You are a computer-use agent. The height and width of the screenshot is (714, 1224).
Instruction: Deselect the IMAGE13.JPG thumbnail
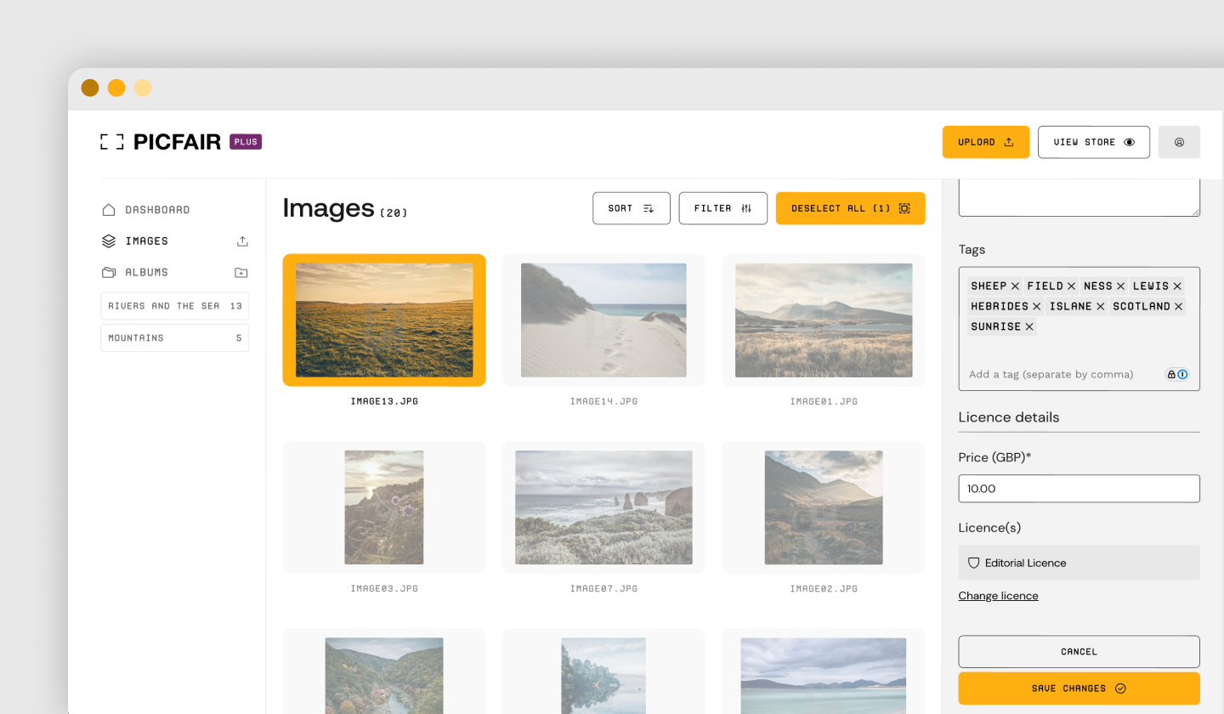click(384, 320)
